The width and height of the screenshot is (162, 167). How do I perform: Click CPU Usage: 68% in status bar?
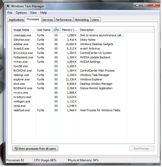pyautogui.click(x=45, y=160)
